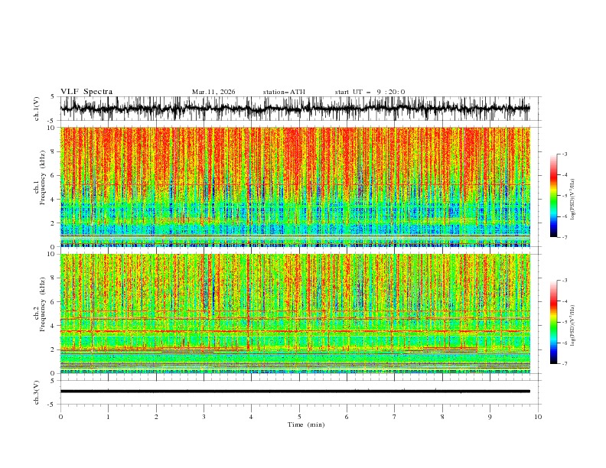Image resolution: width=606 pixels, height=468 pixels.
Task: Click the "-3" tick on ch.1 colorbar
Action: [564, 154]
